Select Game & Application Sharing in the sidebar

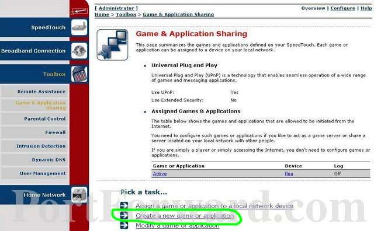pos(34,105)
